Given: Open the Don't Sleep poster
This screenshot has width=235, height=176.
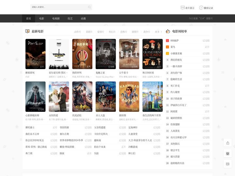Looking at the screenshot, I should click(36, 54).
